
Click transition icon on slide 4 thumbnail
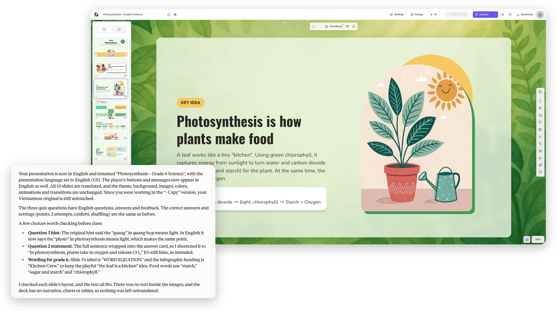click(125, 117)
